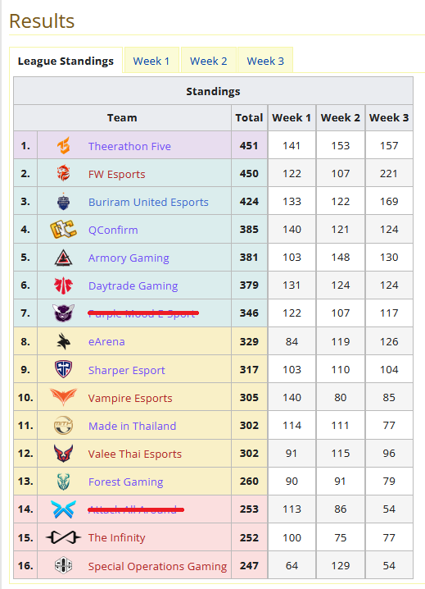Open the Theerathon Five team link
This screenshot has height=589, width=425.
129,146
